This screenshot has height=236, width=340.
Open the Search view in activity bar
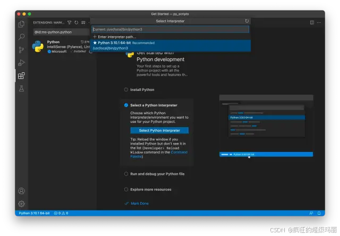point(21,37)
